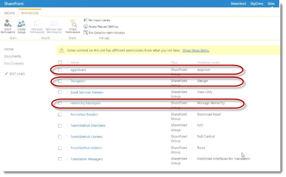This screenshot has width=286, height=177.
Task: Click the View Only permission level text
Action: click(205, 92)
